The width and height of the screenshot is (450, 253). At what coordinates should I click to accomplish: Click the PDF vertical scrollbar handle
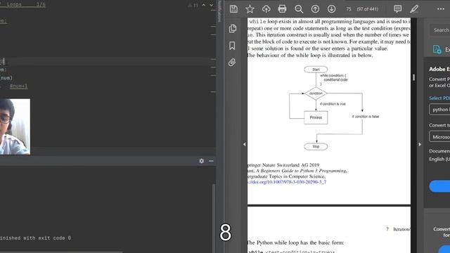click(413, 77)
